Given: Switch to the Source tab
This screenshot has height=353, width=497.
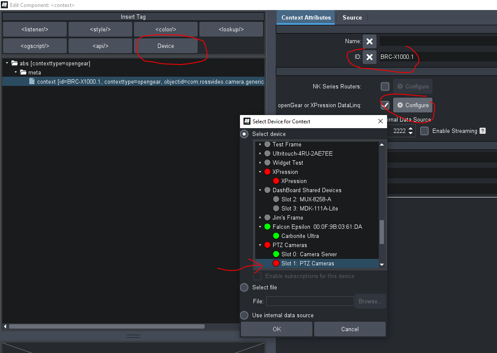Looking at the screenshot, I should [x=352, y=18].
